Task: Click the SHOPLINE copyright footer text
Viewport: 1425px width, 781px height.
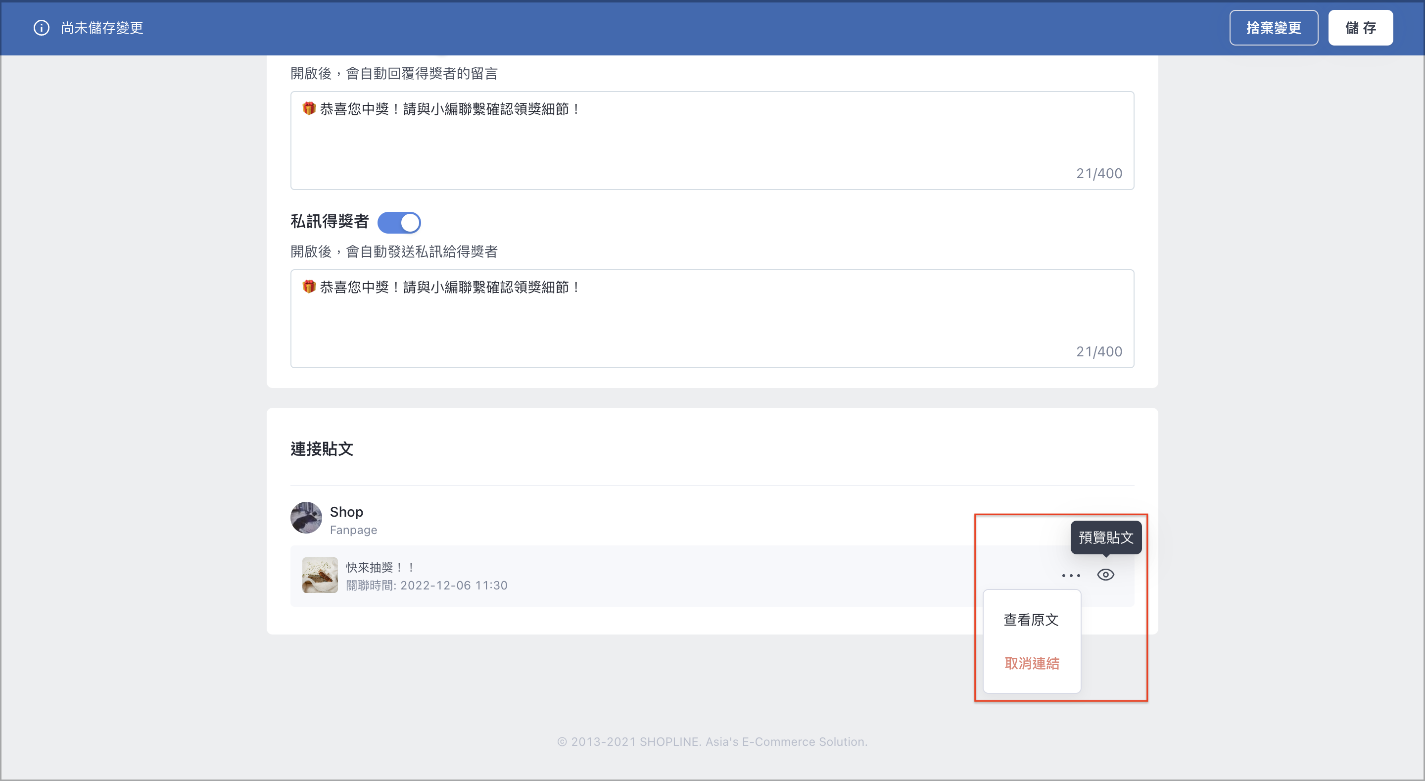Action: (712, 742)
